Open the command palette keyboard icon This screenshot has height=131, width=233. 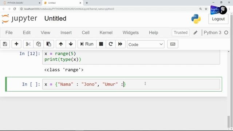[173, 44]
